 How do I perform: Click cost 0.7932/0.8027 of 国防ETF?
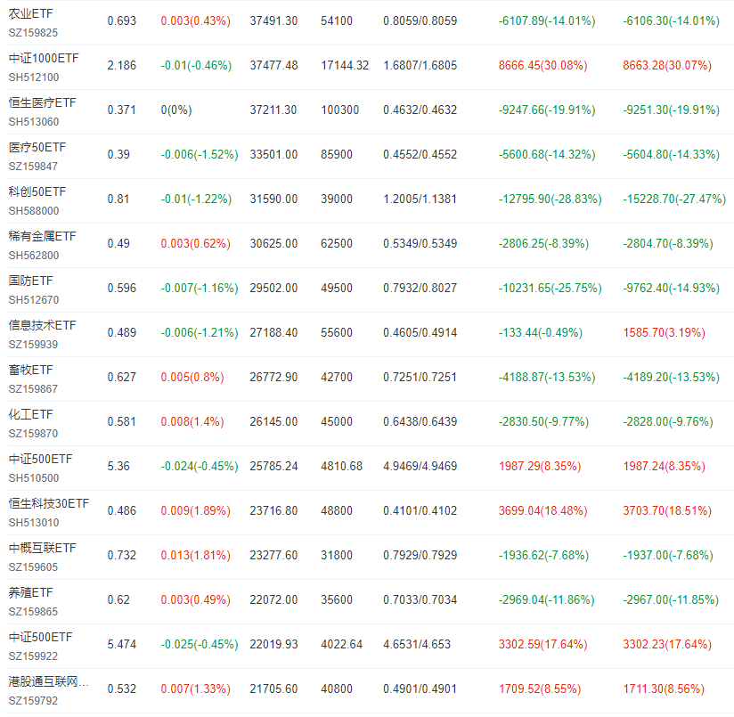point(420,288)
